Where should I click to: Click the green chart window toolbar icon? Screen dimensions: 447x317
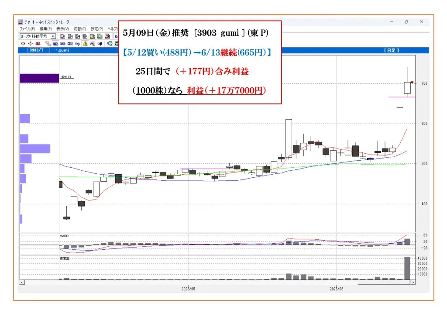pyautogui.click(x=100, y=36)
